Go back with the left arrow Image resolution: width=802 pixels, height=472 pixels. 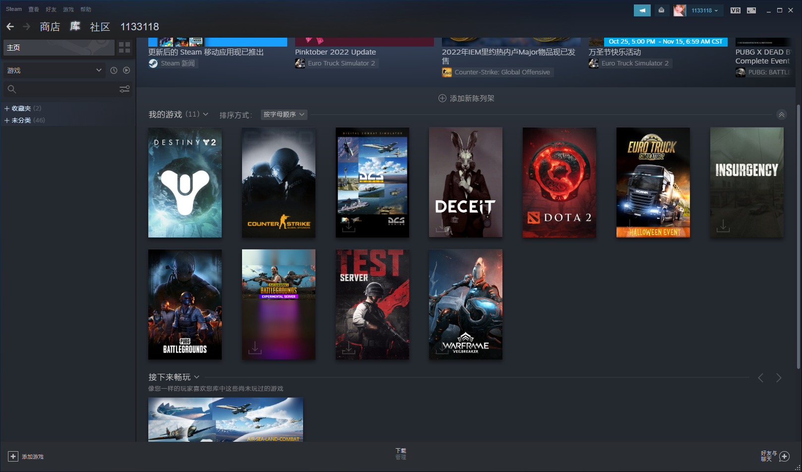pos(10,26)
